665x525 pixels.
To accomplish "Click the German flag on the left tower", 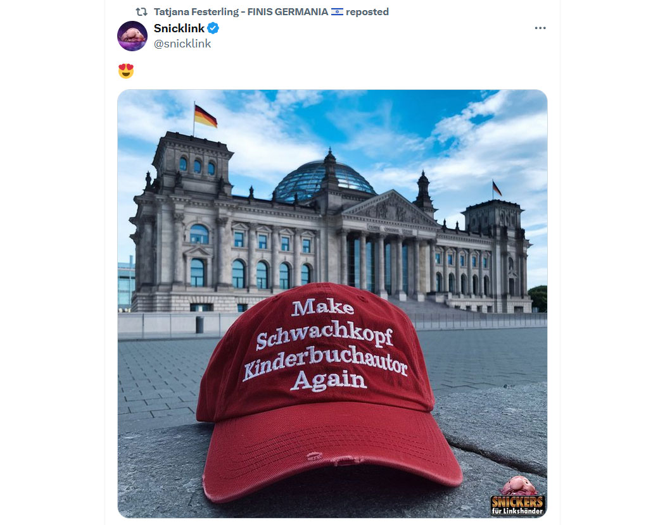I will [x=206, y=116].
